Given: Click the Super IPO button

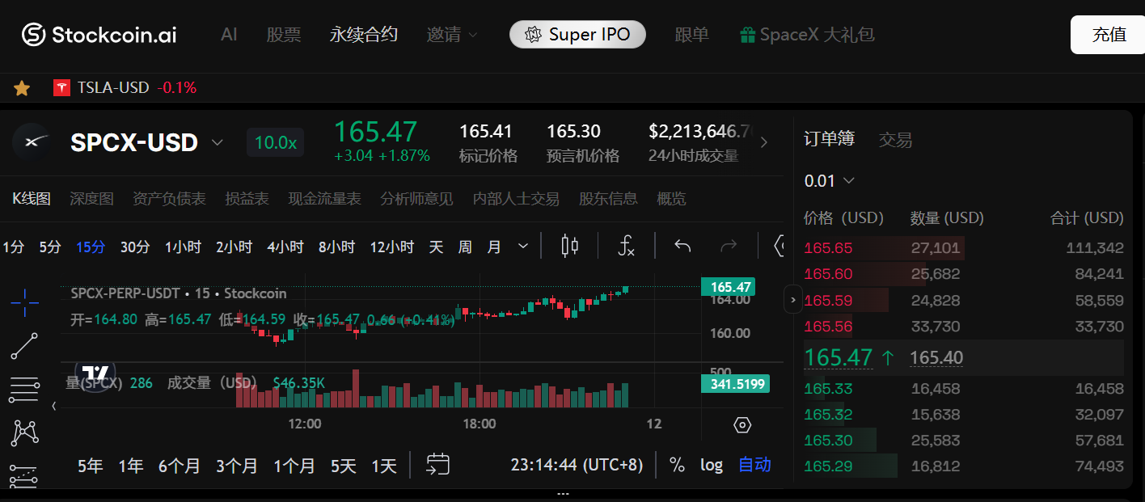Looking at the screenshot, I should pyautogui.click(x=577, y=35).
